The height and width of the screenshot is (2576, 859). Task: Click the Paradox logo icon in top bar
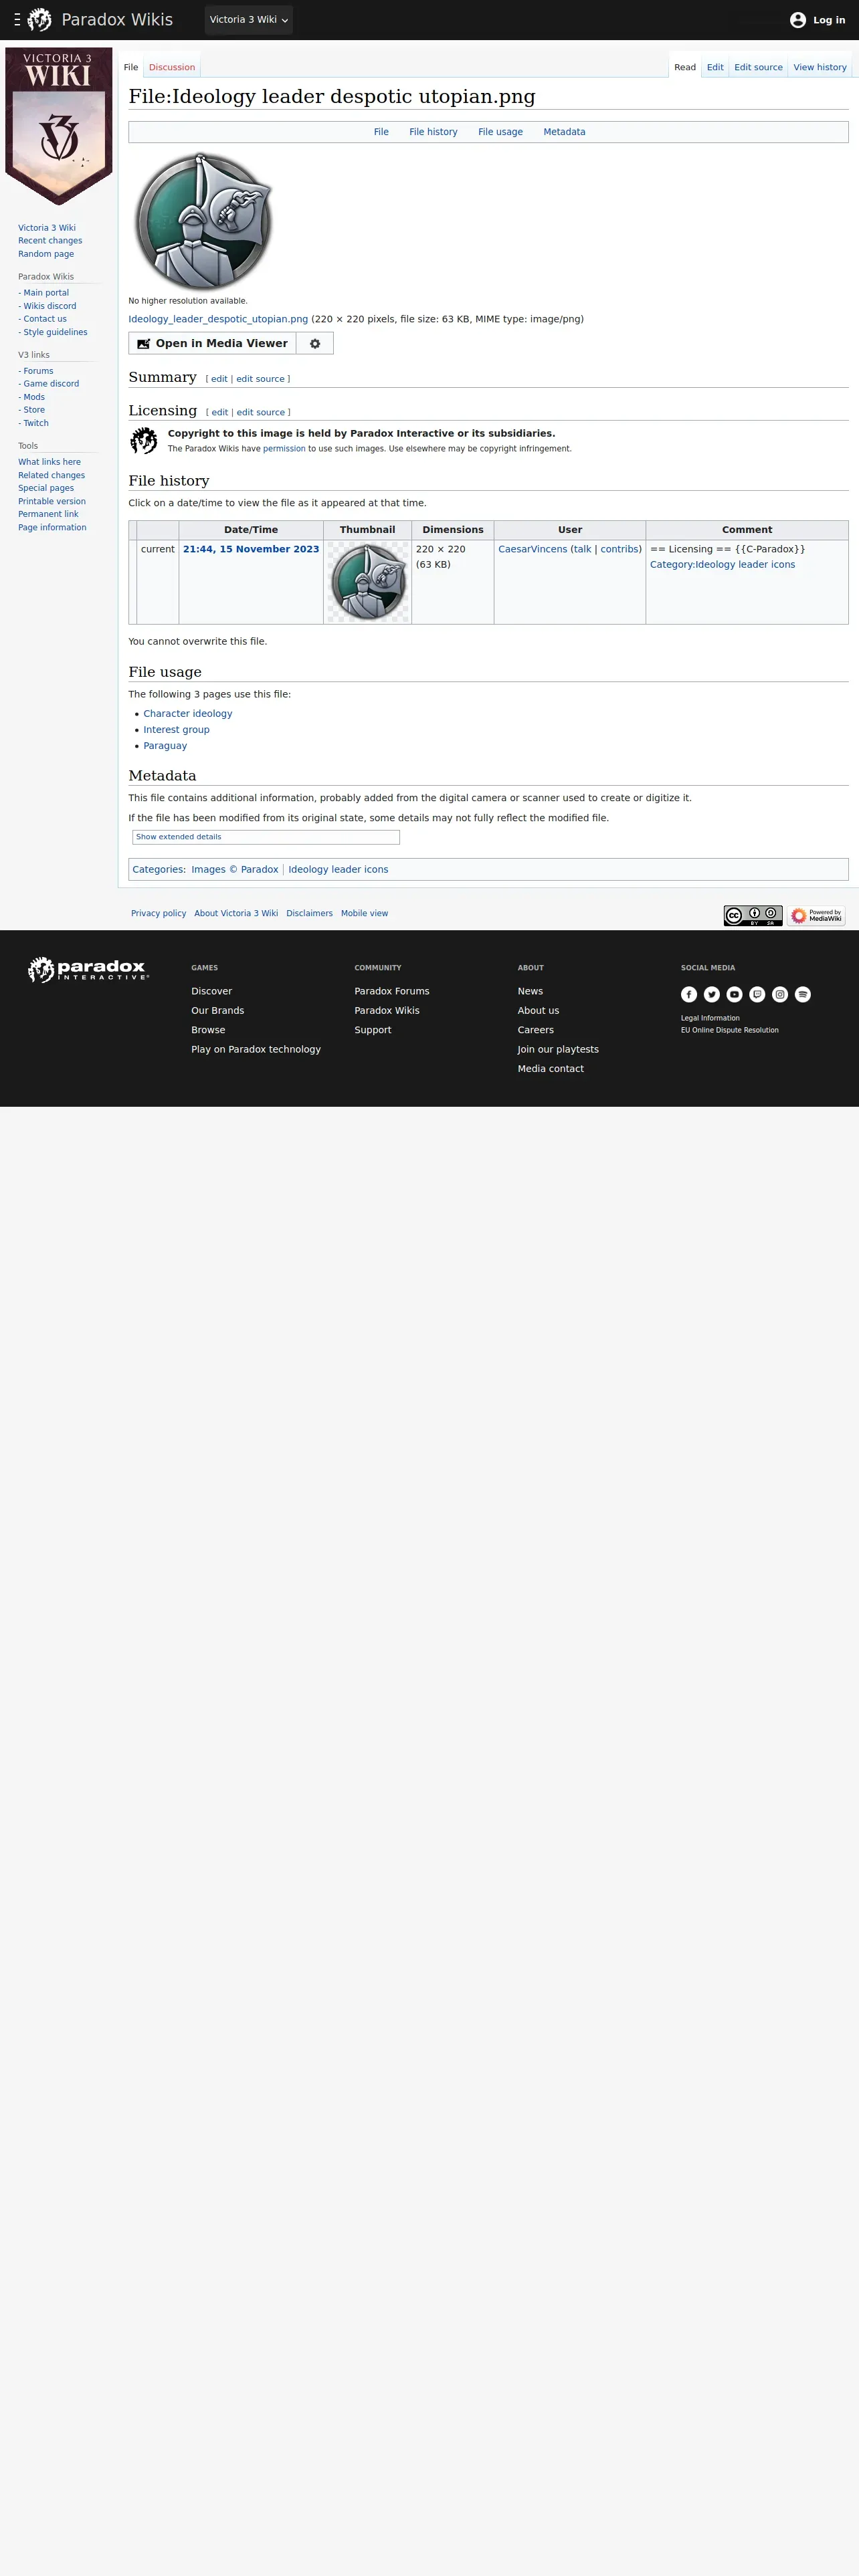coord(39,20)
